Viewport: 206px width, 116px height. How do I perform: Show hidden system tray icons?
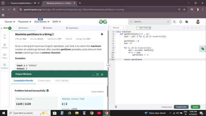pyautogui.click(x=170, y=113)
